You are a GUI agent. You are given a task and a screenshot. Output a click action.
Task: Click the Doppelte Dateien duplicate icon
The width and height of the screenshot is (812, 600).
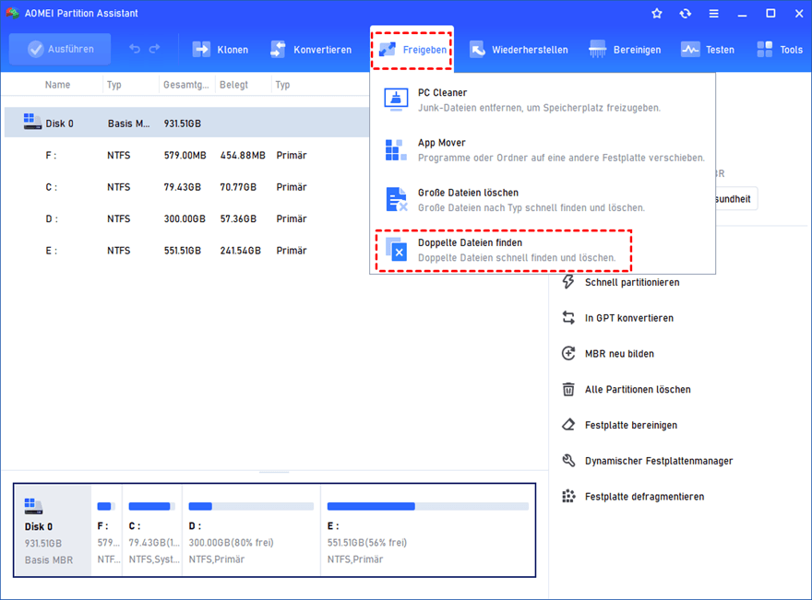397,250
